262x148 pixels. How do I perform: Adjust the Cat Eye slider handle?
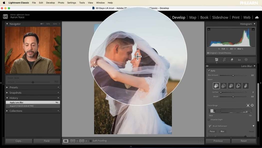click(x=221, y=92)
